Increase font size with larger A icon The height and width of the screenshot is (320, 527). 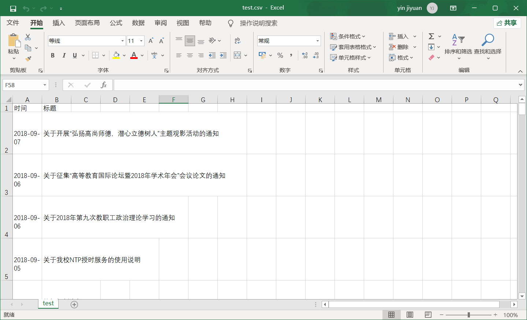click(x=151, y=41)
